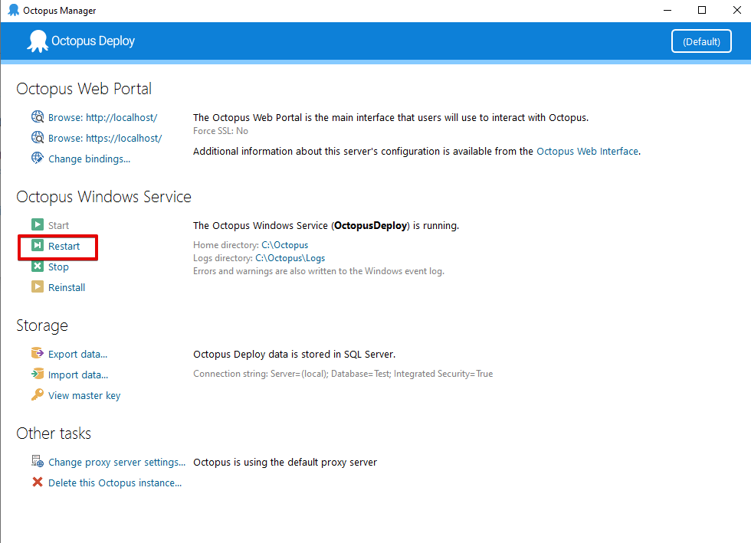Click the yellow Reinstall icon

coord(38,287)
